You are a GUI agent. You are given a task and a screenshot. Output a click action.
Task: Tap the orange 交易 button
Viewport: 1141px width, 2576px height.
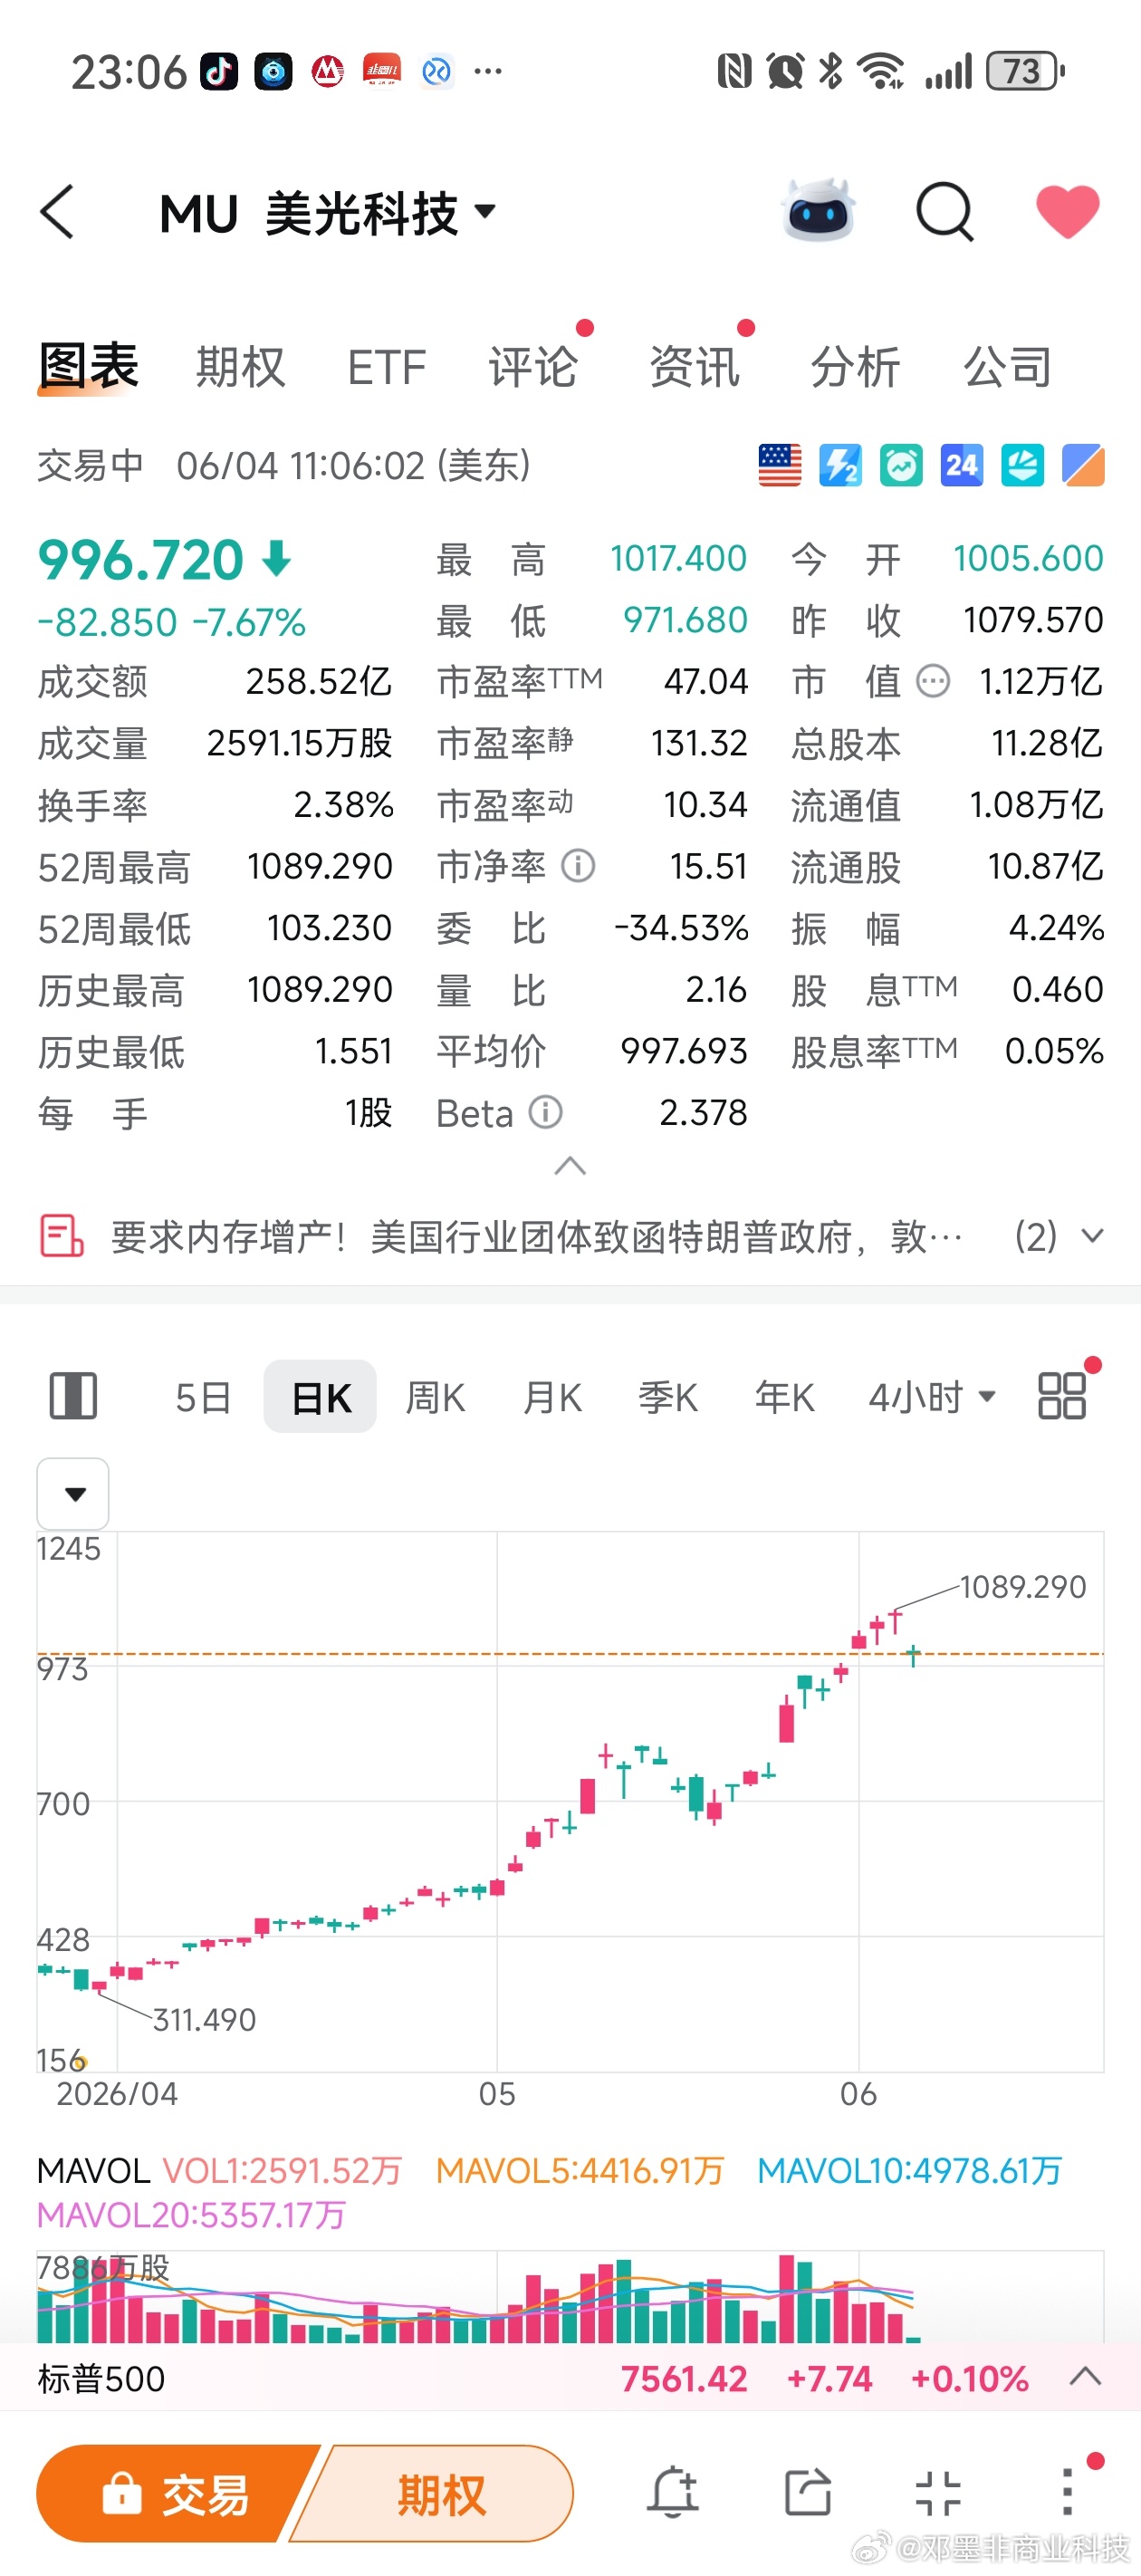click(178, 2494)
